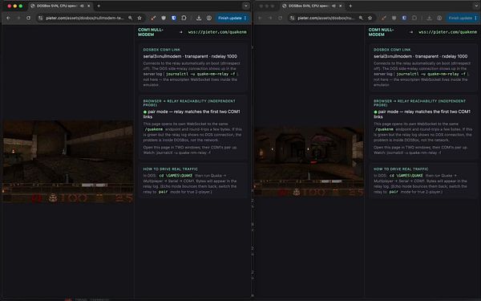Screen dimensions: 481x301
Task: Open the profile avatar in right window
Action: coord(439,18)
